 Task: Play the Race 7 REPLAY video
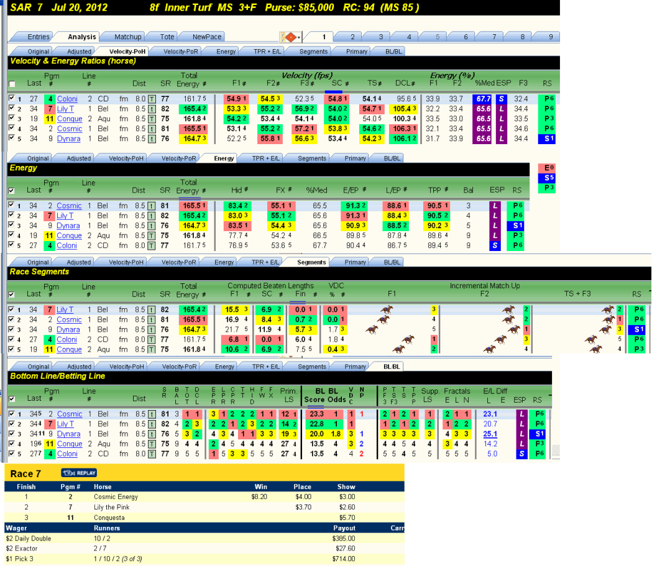tap(79, 473)
